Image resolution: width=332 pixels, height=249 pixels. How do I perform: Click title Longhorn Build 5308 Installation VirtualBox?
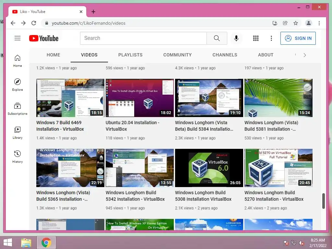click(x=203, y=196)
